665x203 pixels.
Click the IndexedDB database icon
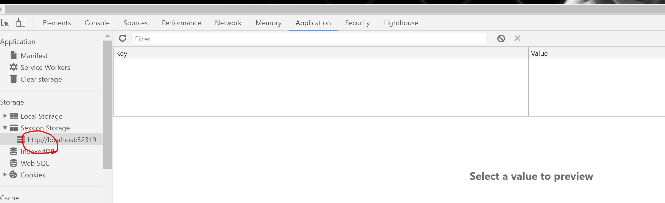[14, 151]
